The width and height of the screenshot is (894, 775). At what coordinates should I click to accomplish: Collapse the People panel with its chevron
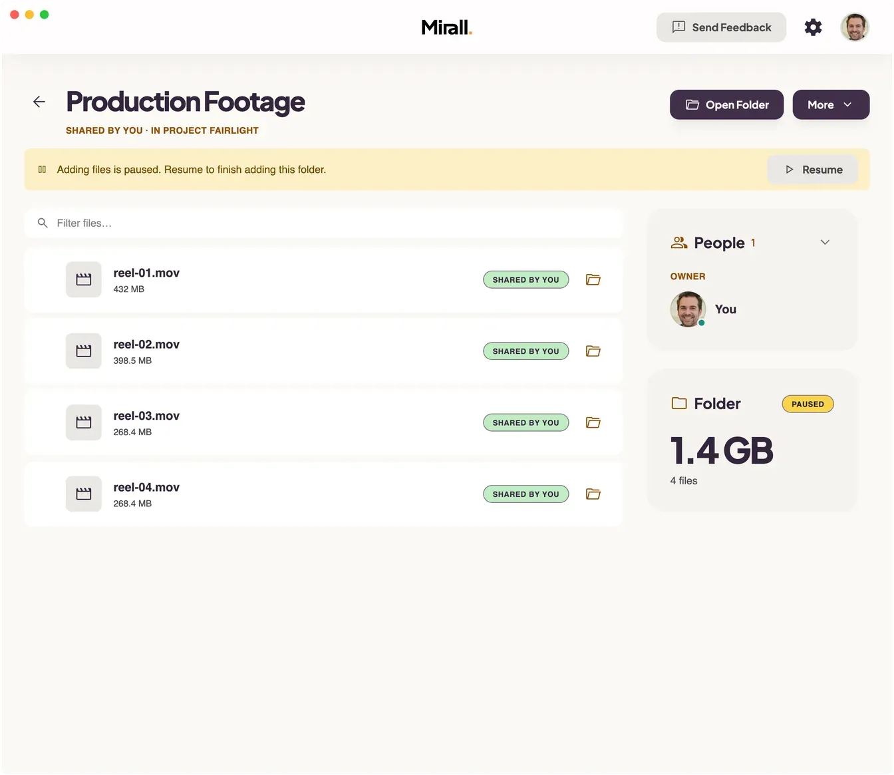coord(825,242)
